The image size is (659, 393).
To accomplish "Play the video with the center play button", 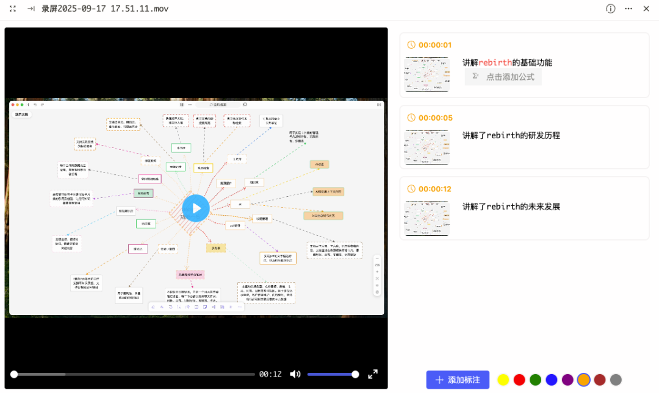I will coord(196,208).
